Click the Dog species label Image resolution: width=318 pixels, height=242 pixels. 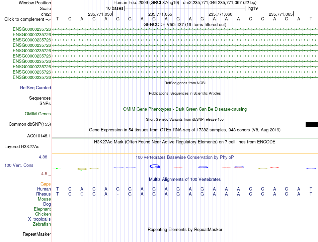tap(47, 204)
